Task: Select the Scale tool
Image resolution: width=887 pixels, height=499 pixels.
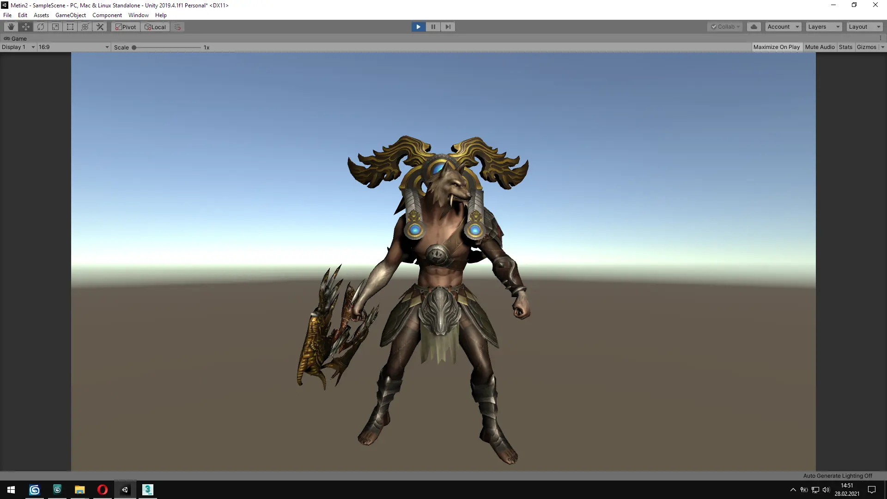Action: pyautogui.click(x=55, y=27)
